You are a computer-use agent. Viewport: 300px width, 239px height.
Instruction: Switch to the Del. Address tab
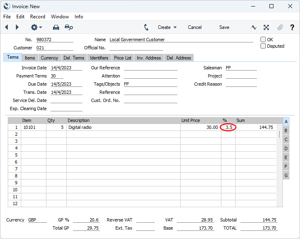coord(179,58)
